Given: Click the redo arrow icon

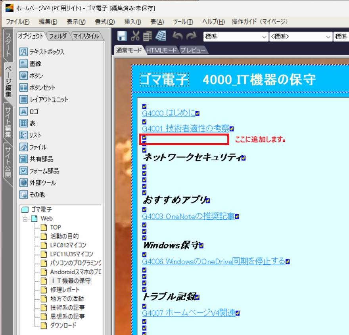Looking at the screenshot, I should point(192,36).
